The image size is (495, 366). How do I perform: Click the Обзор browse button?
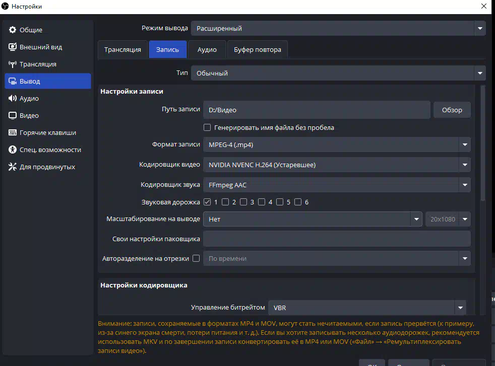pos(452,110)
